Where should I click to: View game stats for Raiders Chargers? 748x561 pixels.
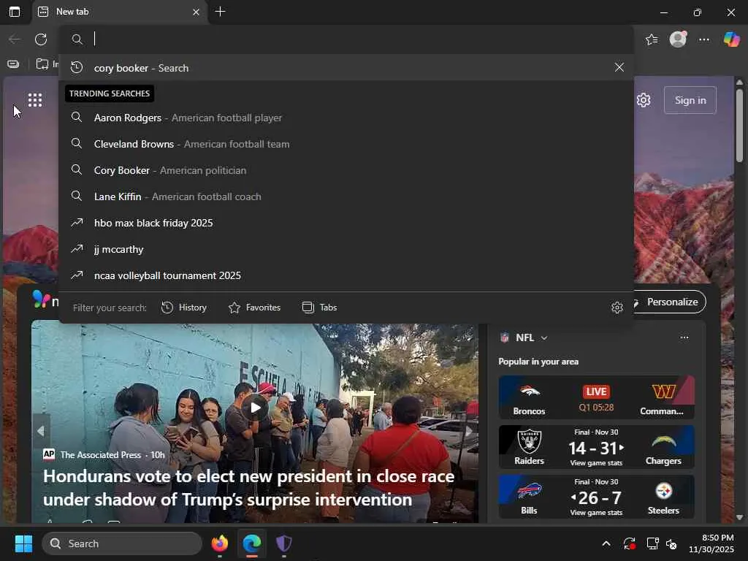pyautogui.click(x=596, y=462)
